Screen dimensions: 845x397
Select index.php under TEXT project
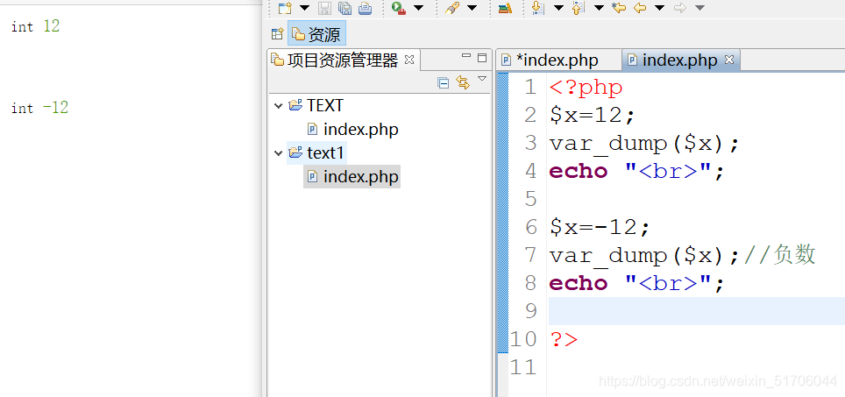coord(360,130)
